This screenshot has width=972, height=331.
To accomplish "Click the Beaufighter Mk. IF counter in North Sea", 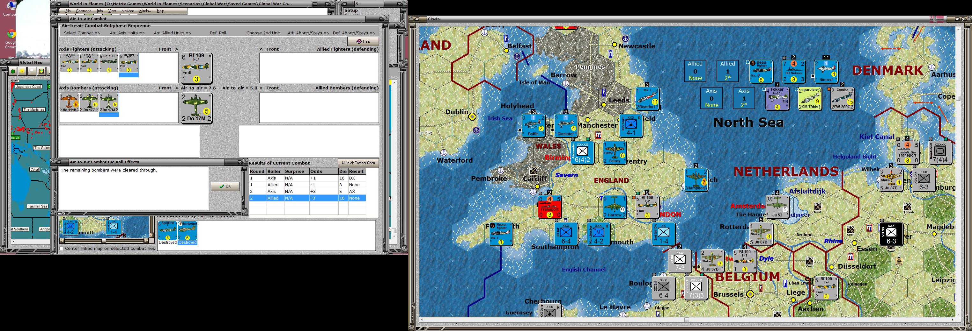I will point(761,71).
